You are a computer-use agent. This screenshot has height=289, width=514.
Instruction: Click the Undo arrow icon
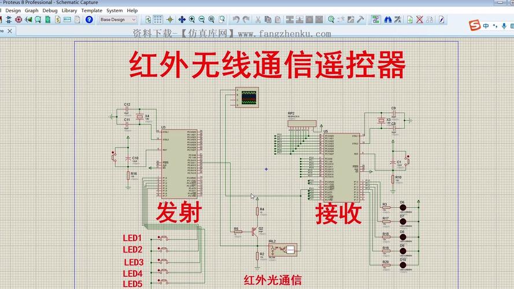coord(236,20)
